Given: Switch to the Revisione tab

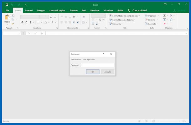Looking at the screenshot, I should pos(95,10).
